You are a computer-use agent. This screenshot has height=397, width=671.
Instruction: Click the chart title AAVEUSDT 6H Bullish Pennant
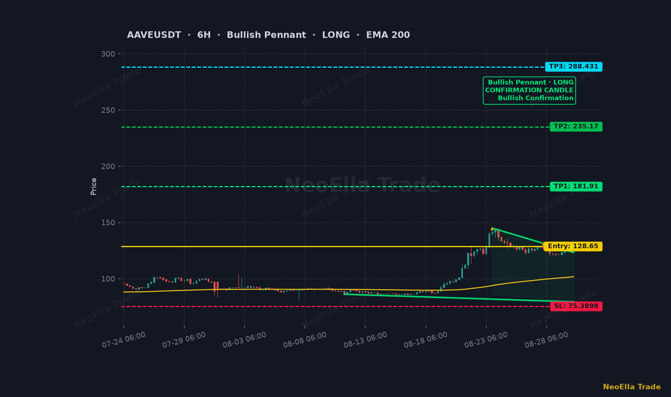point(268,35)
